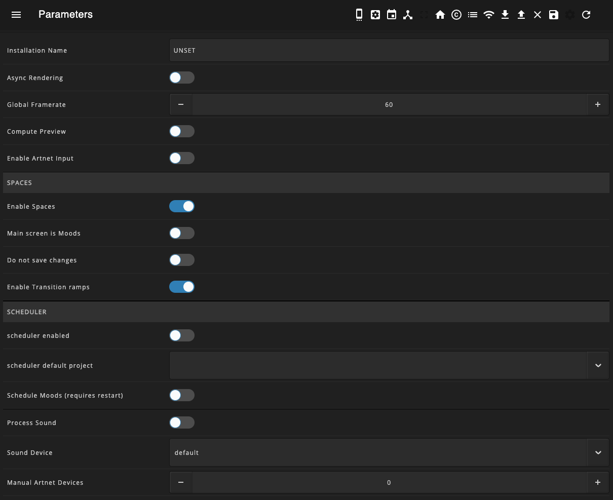Click the calendar scheduler icon in toolbar
This screenshot has width=613, height=500.
click(391, 15)
